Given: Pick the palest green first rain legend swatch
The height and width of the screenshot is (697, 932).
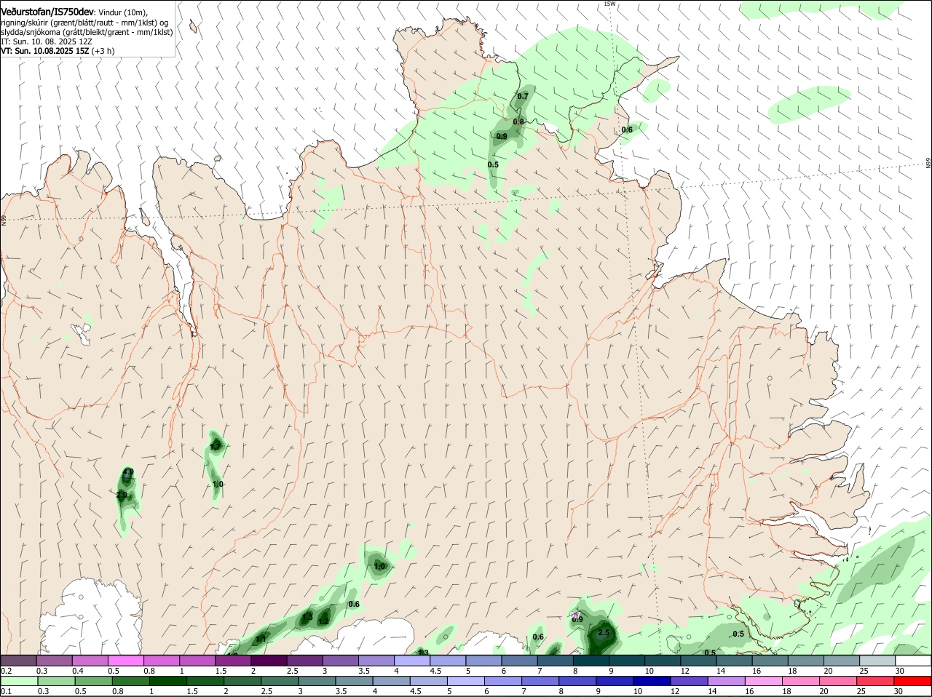Looking at the screenshot, I should [x=18, y=682].
